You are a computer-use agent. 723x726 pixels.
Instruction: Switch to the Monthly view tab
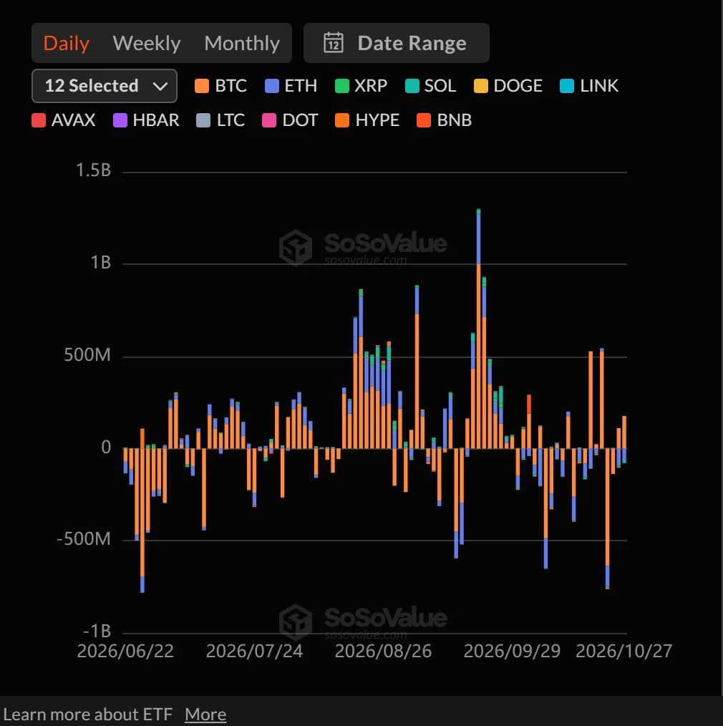242,43
